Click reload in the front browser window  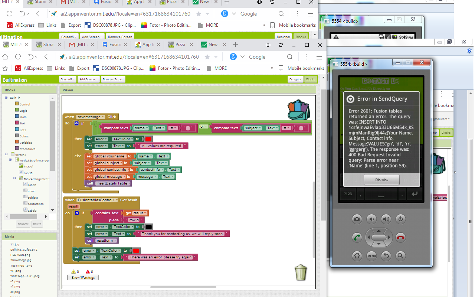(x=18, y=57)
